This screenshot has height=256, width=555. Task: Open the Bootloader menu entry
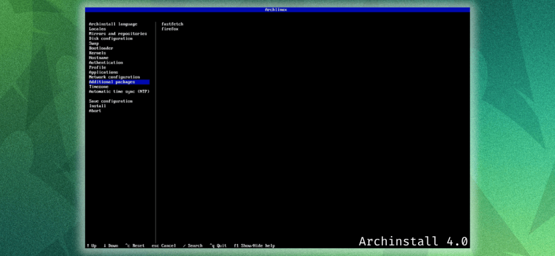pyautogui.click(x=101, y=48)
